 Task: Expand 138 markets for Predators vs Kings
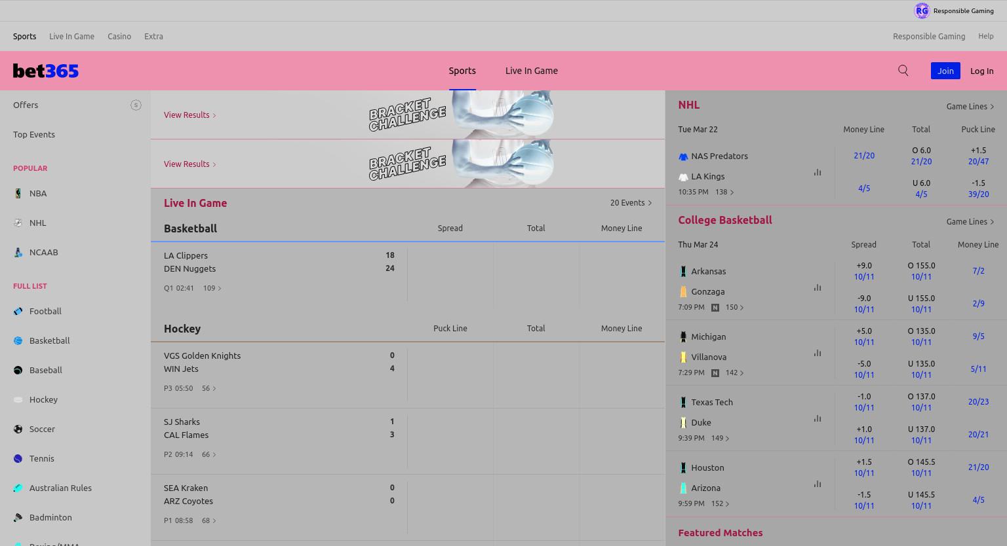point(724,192)
